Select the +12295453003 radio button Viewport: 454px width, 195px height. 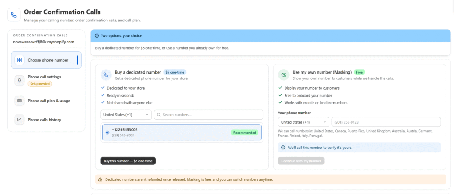(x=107, y=133)
